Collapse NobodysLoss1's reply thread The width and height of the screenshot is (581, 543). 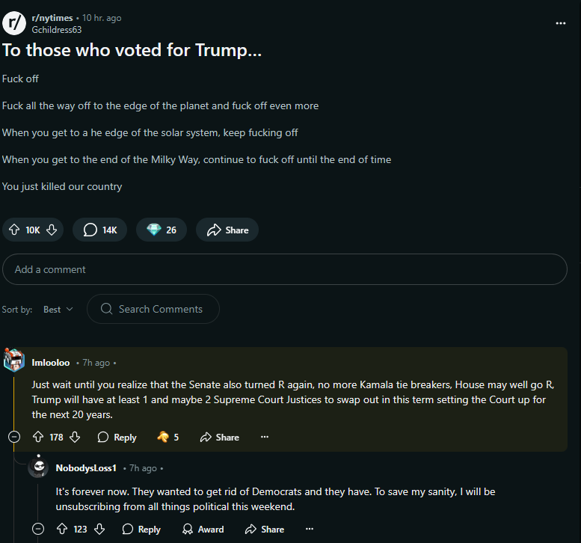coord(38,529)
